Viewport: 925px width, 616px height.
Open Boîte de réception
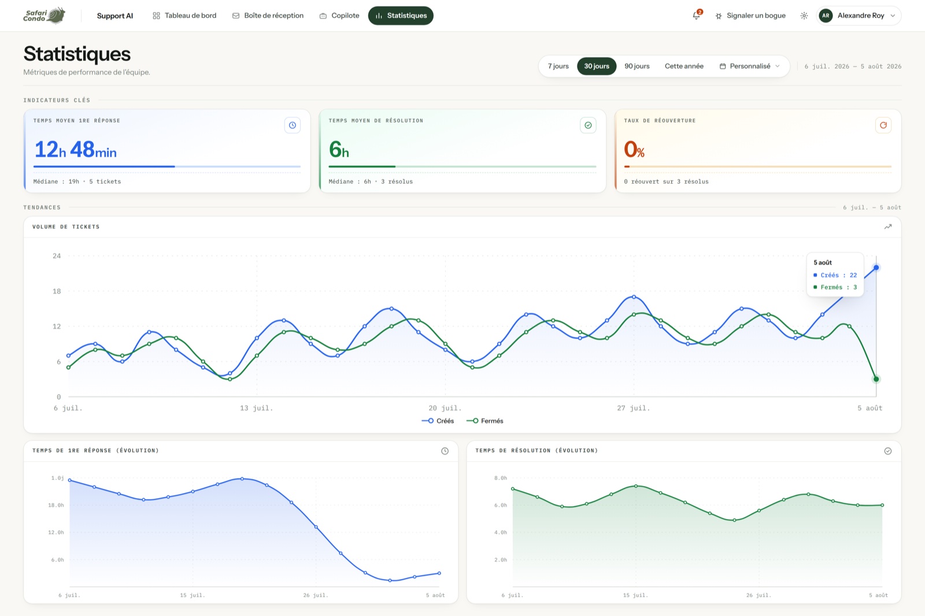pos(268,16)
